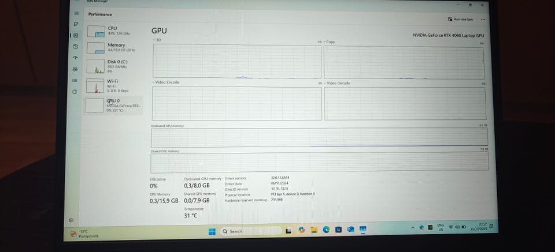Image resolution: width=555 pixels, height=252 pixels.
Task: Open the Services page icon
Action: point(75,92)
